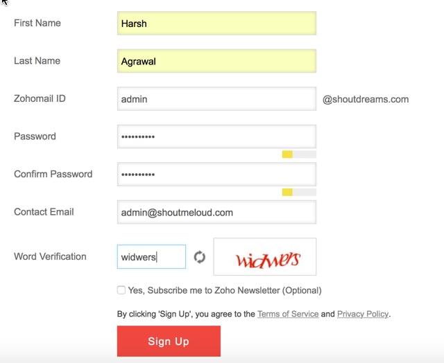Refresh the word verification captcha
Image resolution: width=444 pixels, height=363 pixels.
(200, 257)
